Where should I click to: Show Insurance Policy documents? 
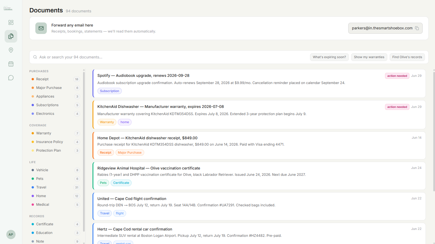[55, 142]
